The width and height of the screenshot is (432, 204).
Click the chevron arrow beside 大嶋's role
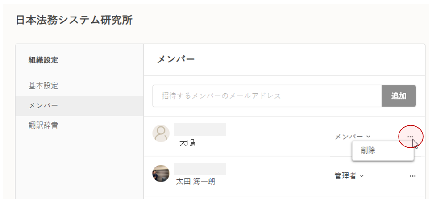pos(368,137)
